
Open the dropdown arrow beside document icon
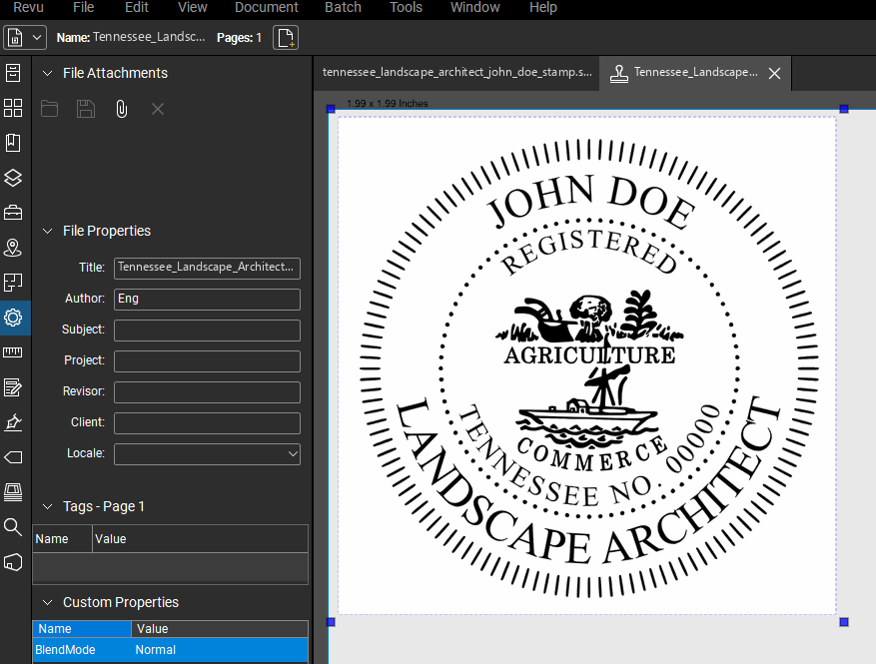(37, 38)
